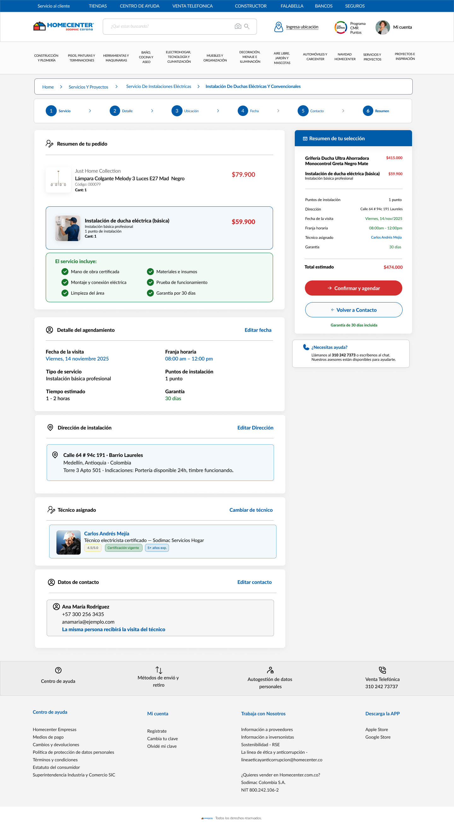Click the chevron after Home breadcrumb
This screenshot has height=830, width=454.
click(61, 87)
